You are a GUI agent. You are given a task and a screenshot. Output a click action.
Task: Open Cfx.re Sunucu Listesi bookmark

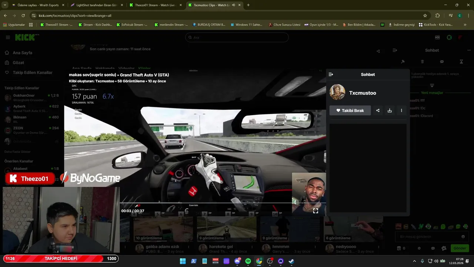pyautogui.click(x=284, y=25)
